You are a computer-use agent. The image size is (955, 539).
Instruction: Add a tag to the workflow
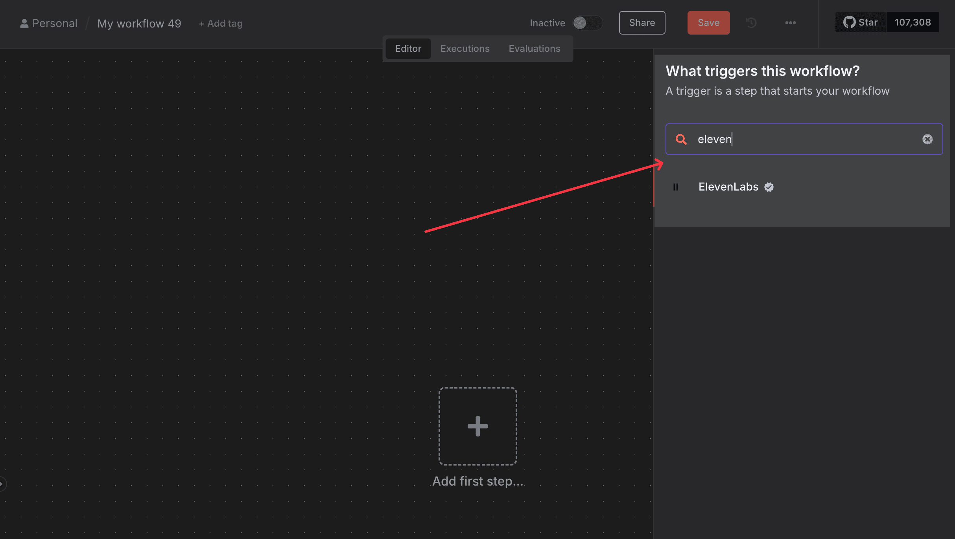pos(220,23)
